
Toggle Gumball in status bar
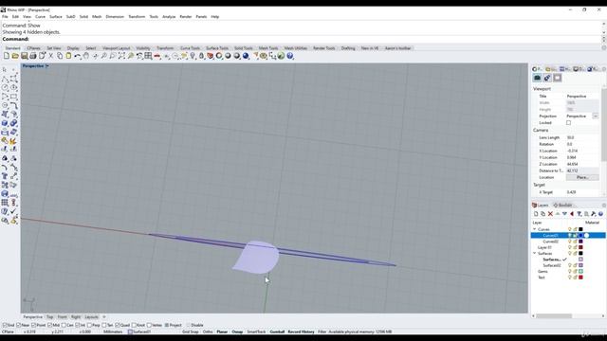277,332
